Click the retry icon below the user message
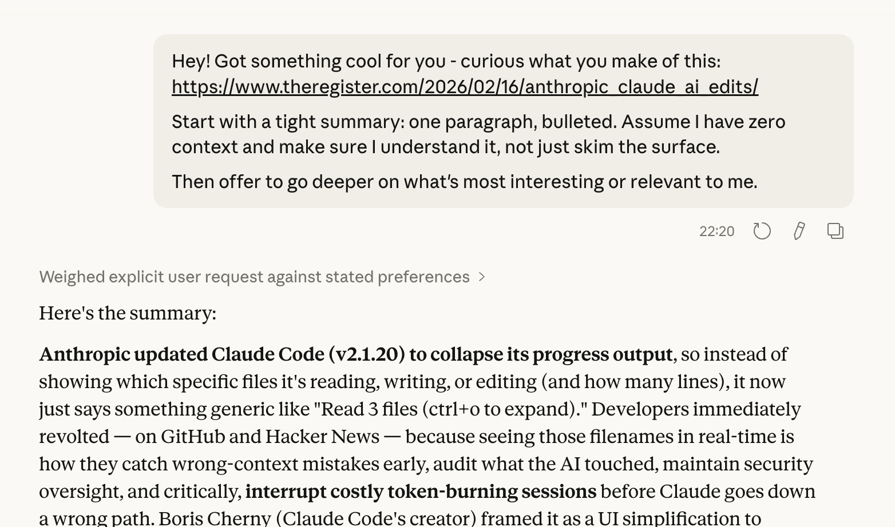 [762, 231]
